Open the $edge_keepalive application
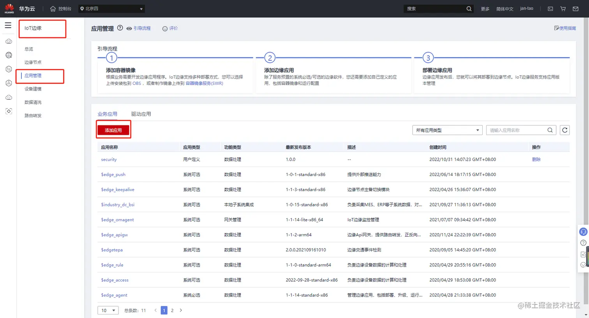Screen dimensions: 589x318 tap(118, 190)
